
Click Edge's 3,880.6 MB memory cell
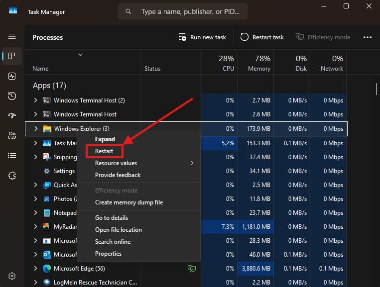(x=255, y=269)
